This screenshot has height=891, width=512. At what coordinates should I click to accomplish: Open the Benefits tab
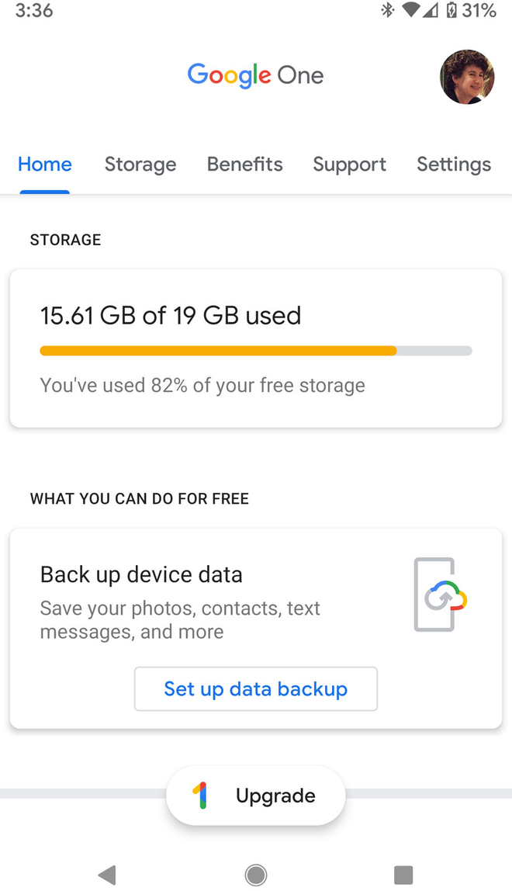click(x=244, y=165)
